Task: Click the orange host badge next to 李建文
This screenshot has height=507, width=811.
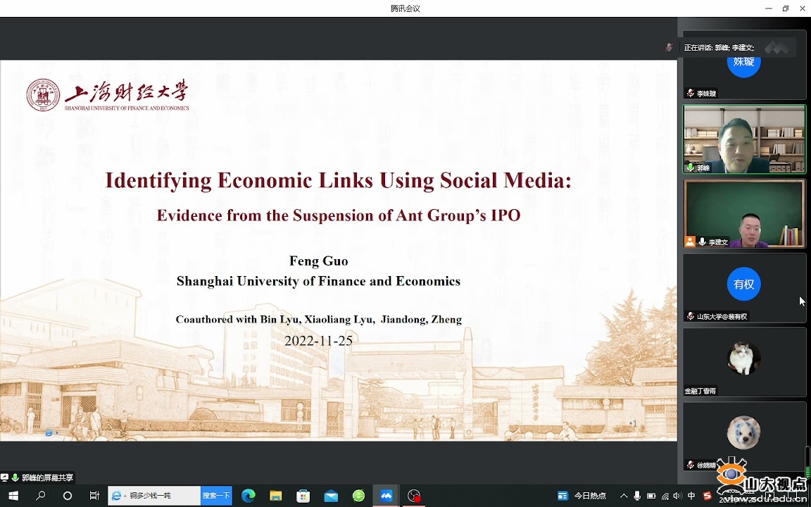Action: [x=690, y=242]
